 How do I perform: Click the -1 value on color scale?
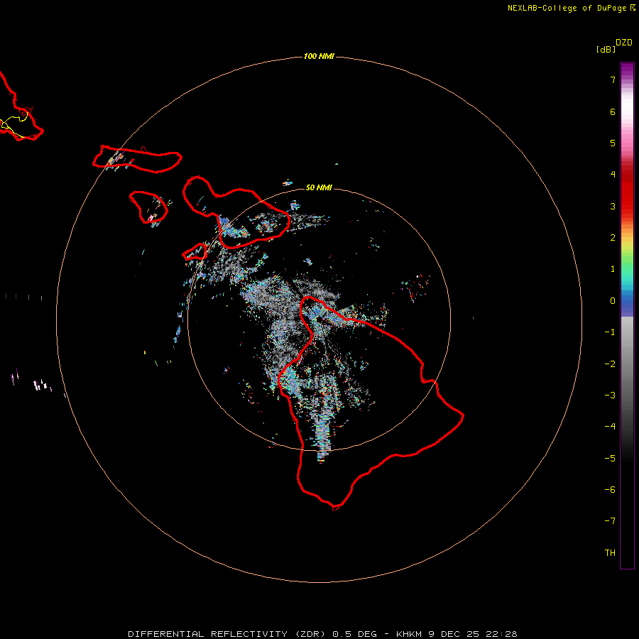tap(610, 332)
